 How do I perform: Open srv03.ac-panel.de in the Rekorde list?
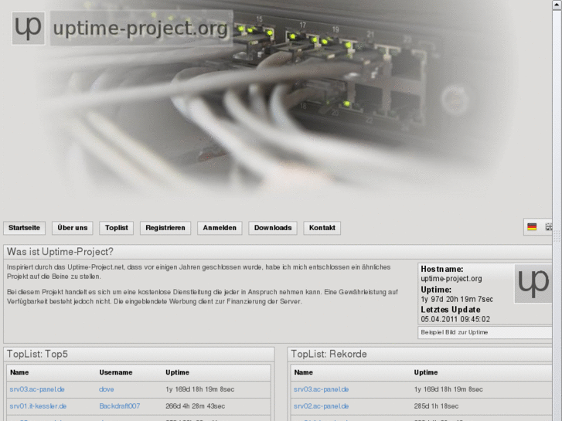click(x=321, y=389)
